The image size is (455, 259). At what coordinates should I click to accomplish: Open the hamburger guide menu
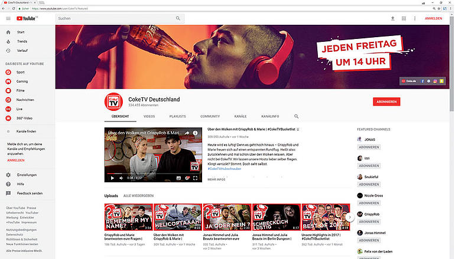point(8,18)
